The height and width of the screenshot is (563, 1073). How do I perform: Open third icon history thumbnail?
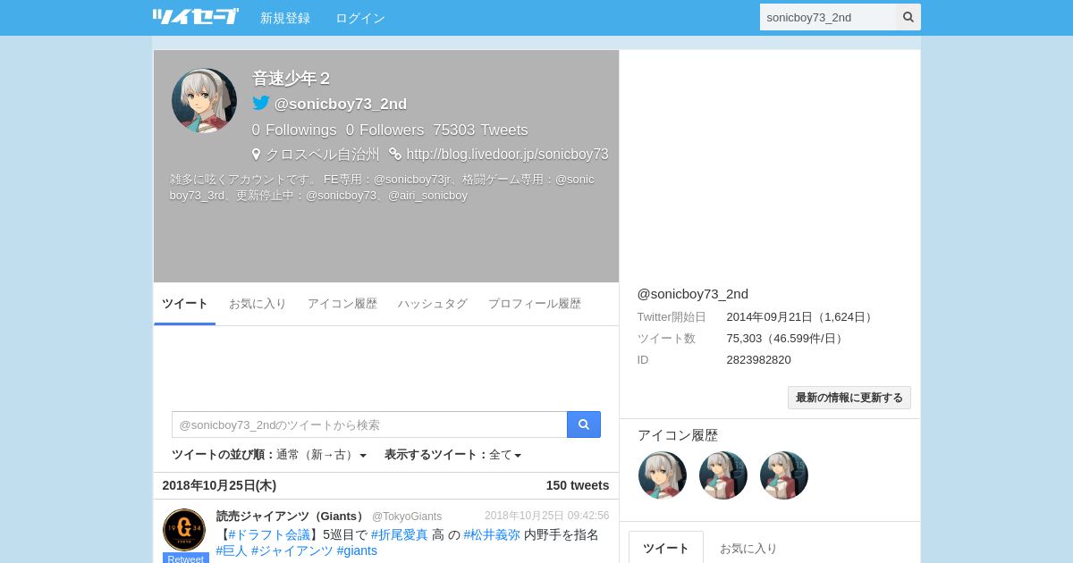784,475
